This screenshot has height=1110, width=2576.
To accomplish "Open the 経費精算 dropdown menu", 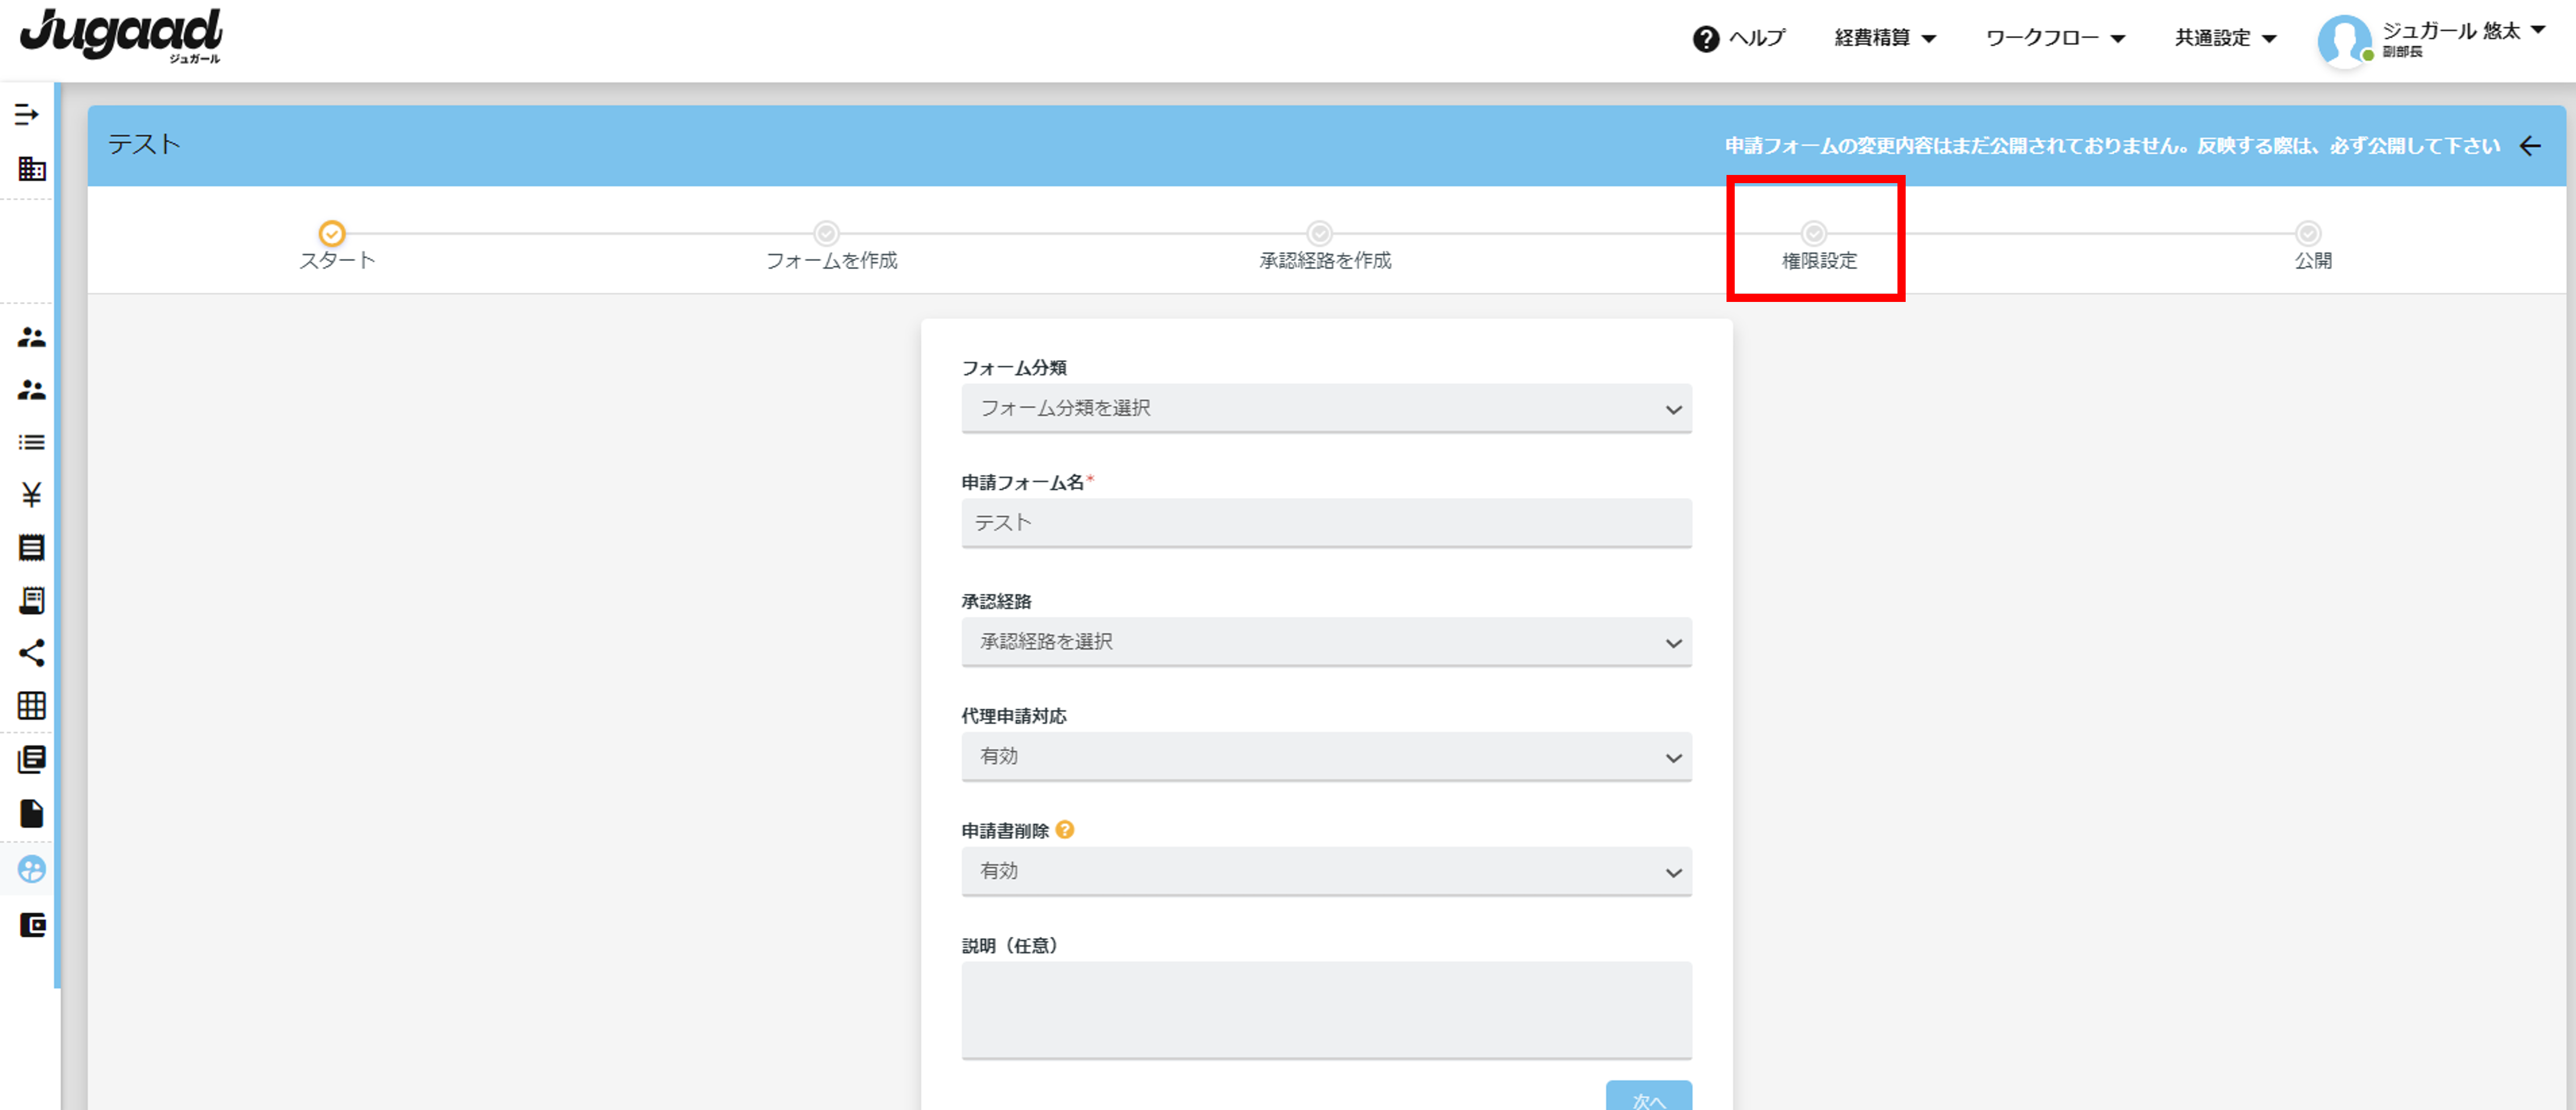I will [x=1885, y=38].
